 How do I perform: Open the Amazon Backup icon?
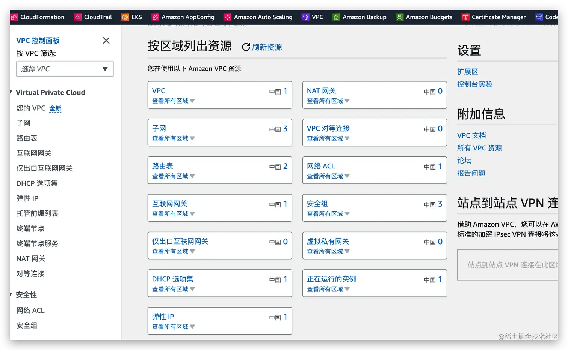pyautogui.click(x=336, y=17)
